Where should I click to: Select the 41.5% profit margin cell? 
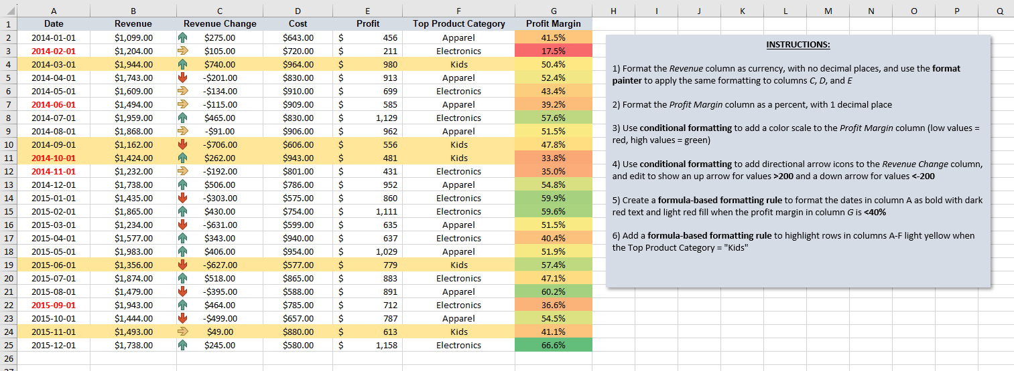(554, 38)
